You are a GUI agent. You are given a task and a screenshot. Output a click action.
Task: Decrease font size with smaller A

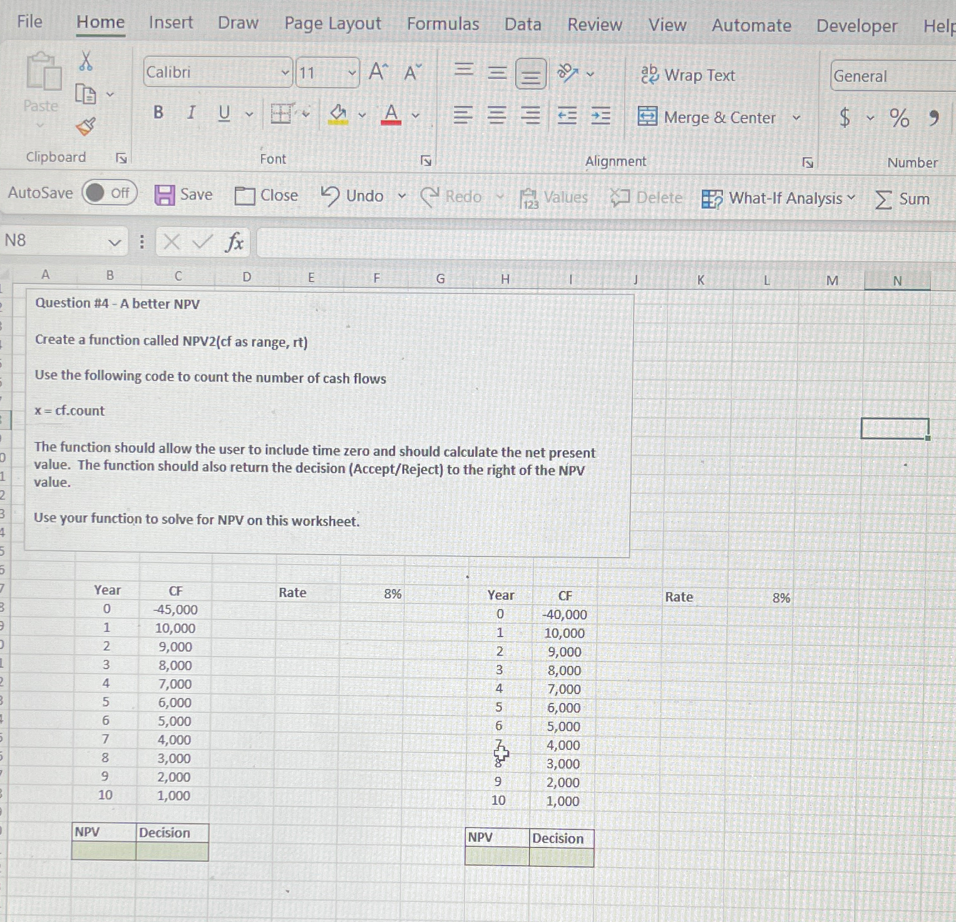pos(412,73)
